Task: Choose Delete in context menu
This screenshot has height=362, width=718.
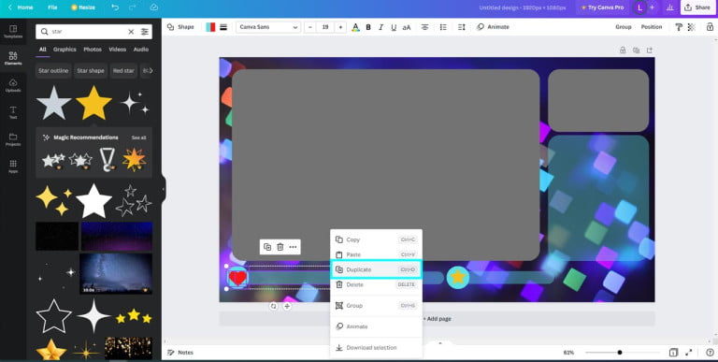Action: click(x=376, y=284)
